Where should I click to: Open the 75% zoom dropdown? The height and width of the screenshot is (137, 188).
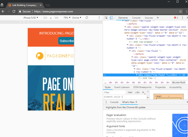67,18
